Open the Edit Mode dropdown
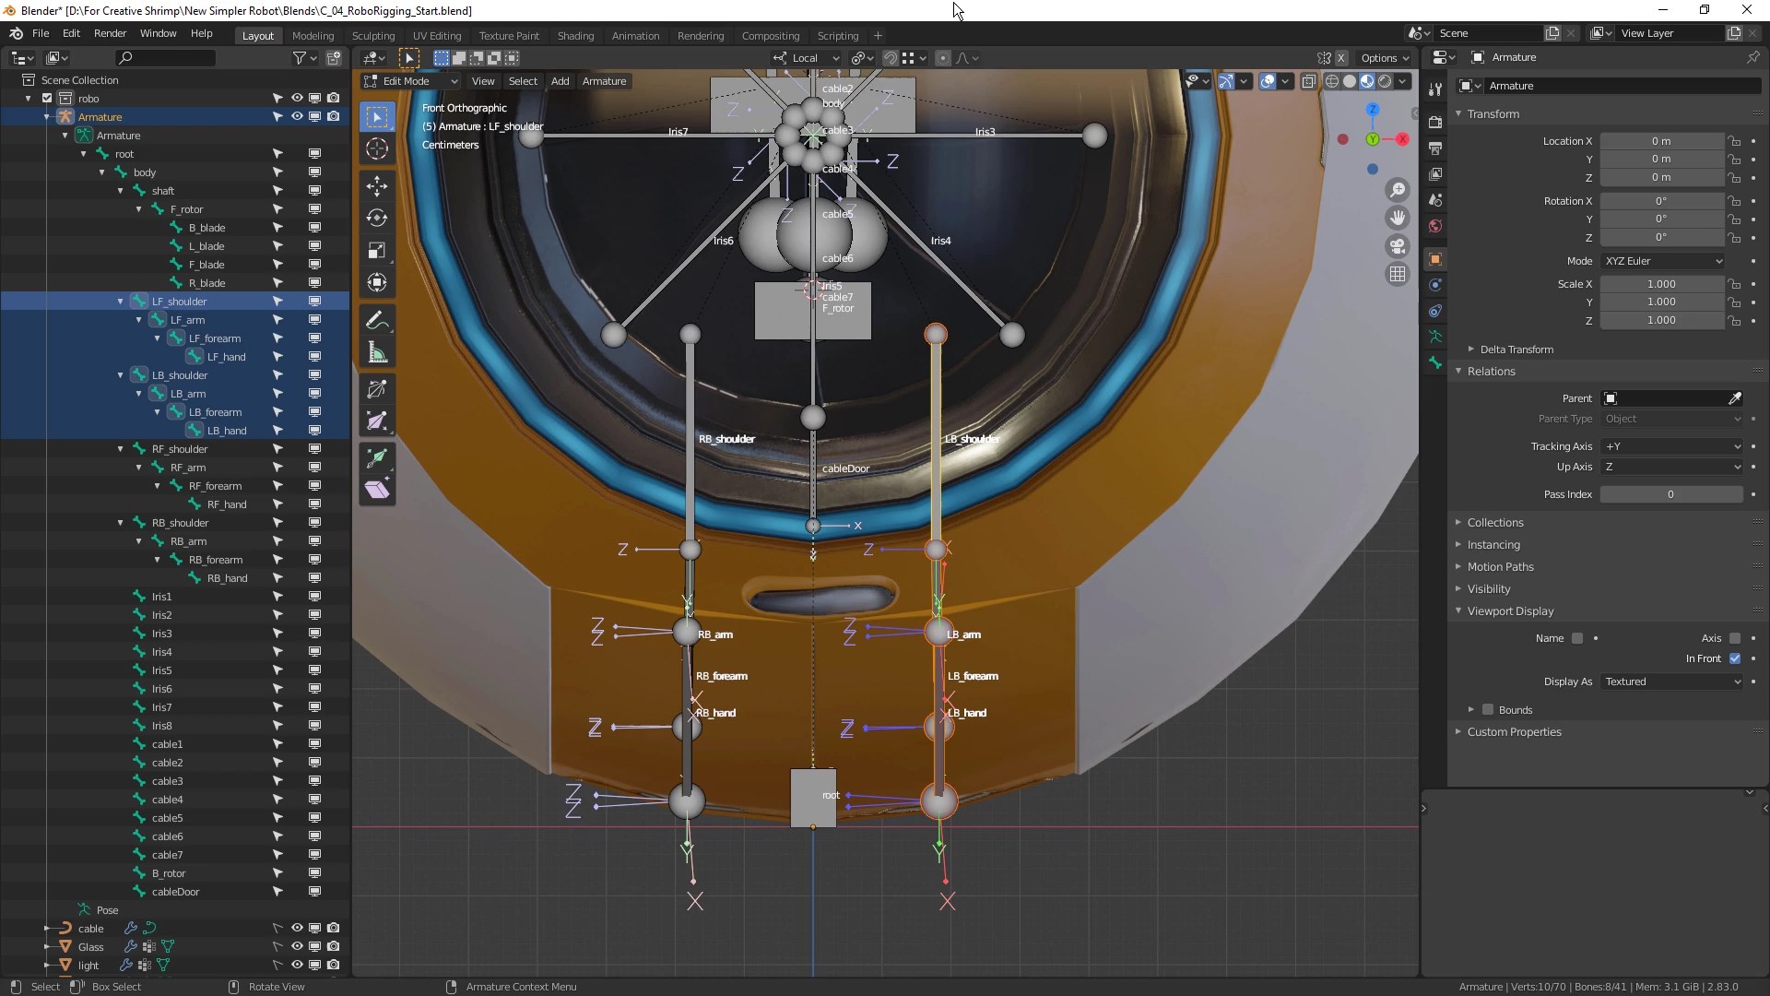 coord(410,81)
